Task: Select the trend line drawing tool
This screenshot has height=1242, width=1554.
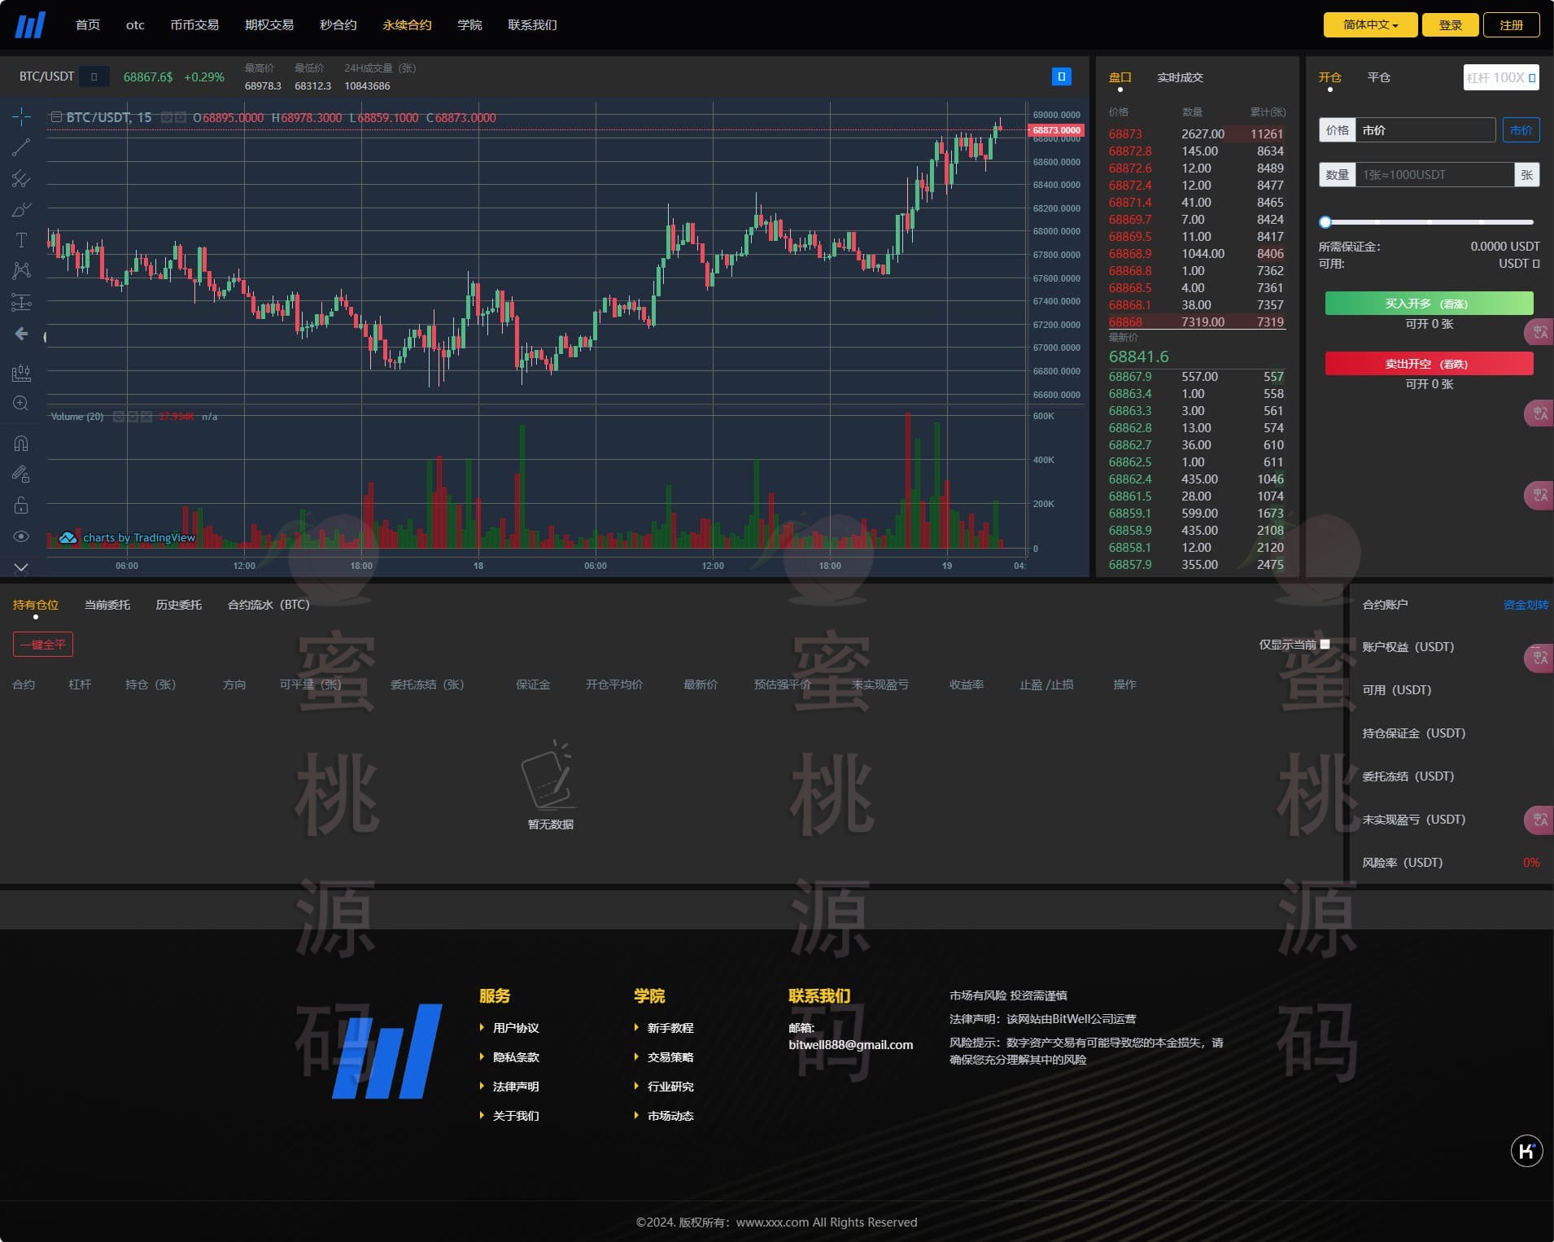Action: (x=21, y=147)
